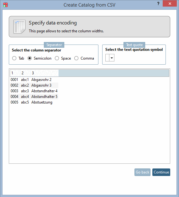Open the text quotation symbol dropdown arrow

point(112,58)
